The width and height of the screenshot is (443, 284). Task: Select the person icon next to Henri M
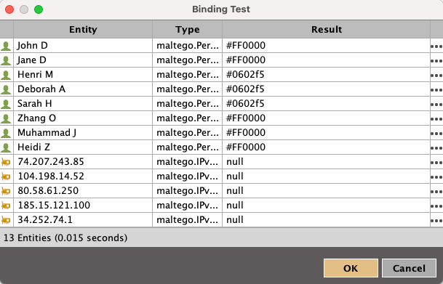[6, 75]
